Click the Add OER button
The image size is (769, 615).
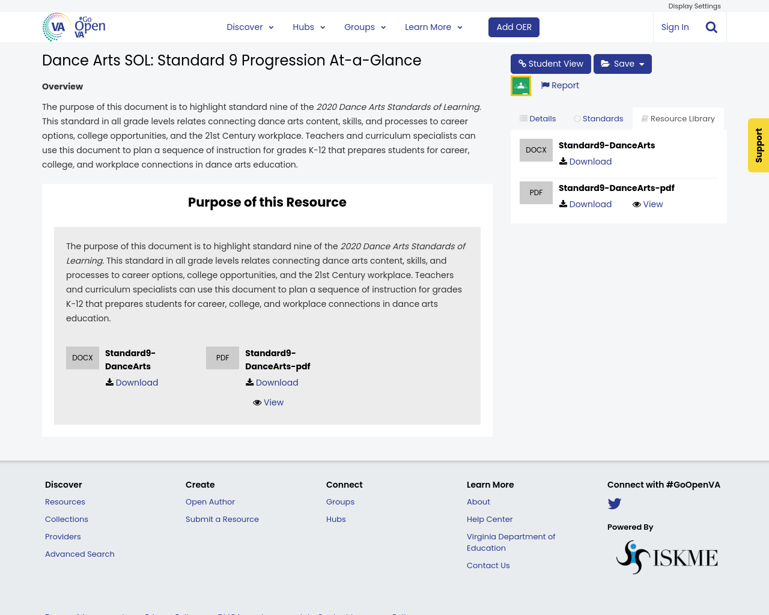tap(514, 26)
